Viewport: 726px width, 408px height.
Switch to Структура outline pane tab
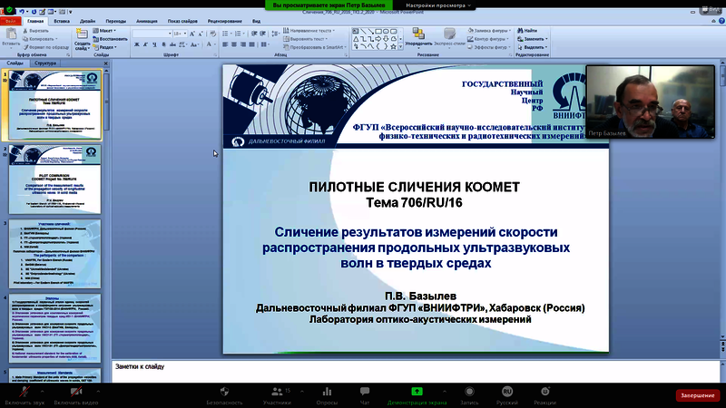click(x=44, y=63)
